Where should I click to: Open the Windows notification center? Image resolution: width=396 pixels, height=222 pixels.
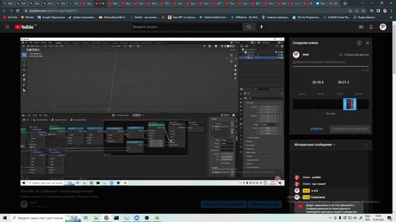click(x=390, y=218)
